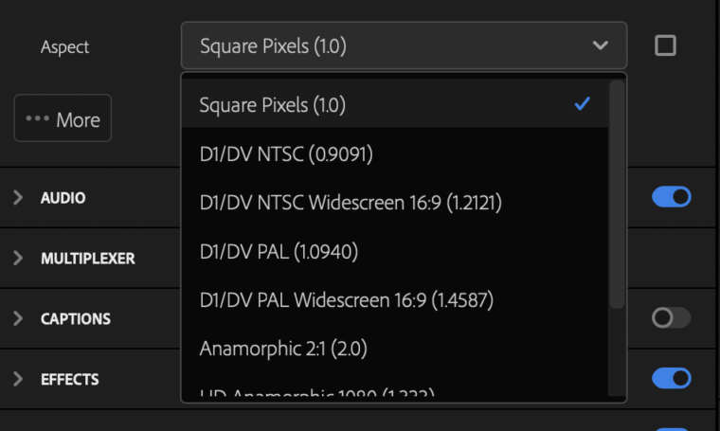Screen dimensions: 720x431
Task: Select Square Pixels (1.0) in list
Action: click(x=395, y=104)
